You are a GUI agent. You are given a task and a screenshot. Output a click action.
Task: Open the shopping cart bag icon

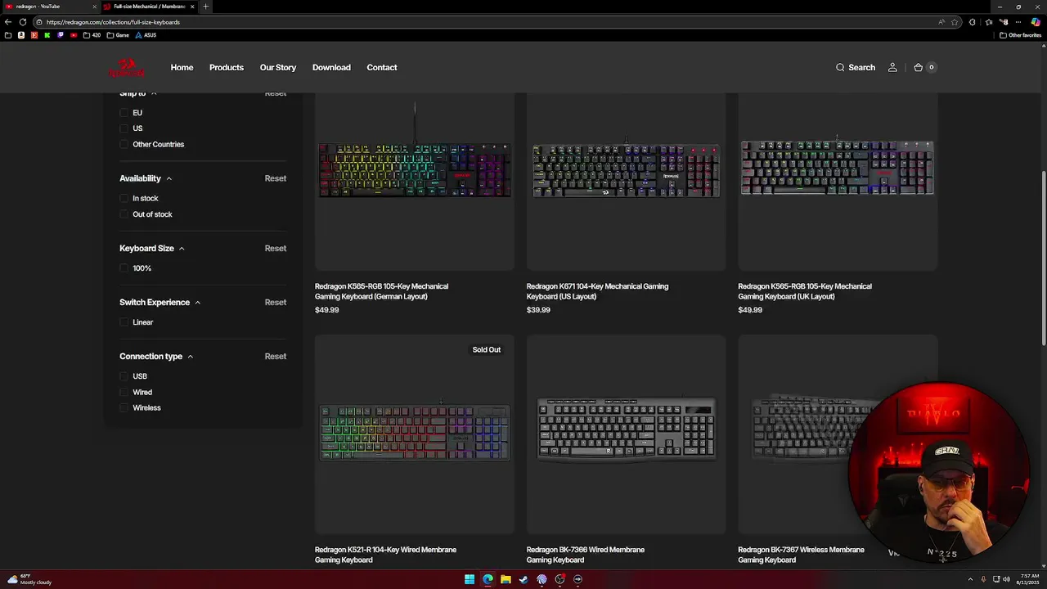(x=919, y=68)
